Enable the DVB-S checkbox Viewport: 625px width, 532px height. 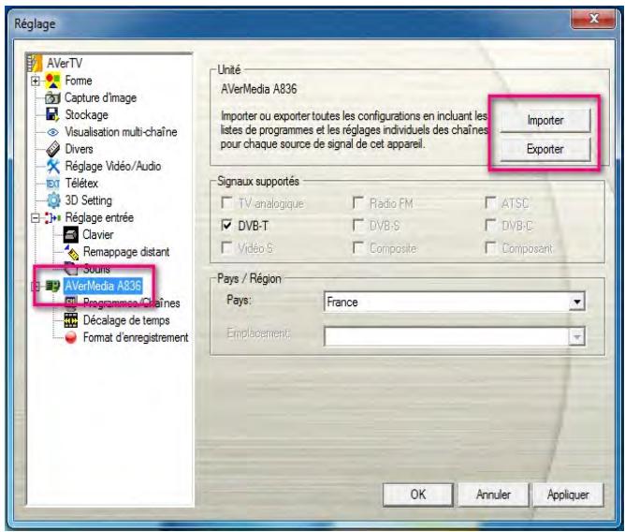[x=358, y=226]
